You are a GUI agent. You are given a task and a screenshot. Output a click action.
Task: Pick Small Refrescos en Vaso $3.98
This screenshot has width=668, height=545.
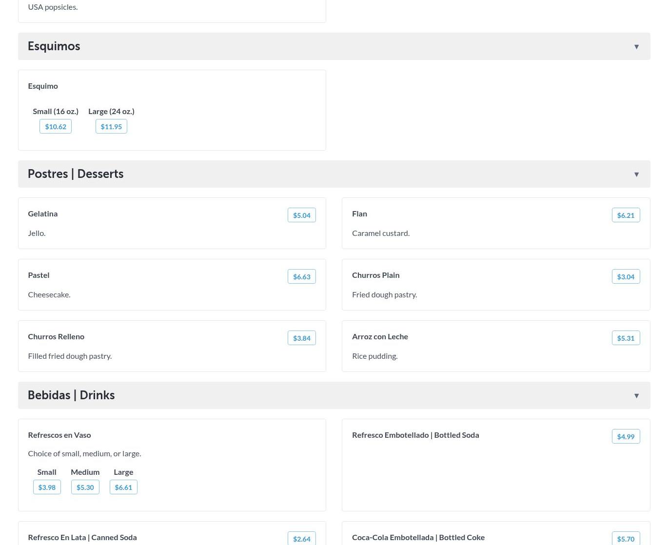pos(47,487)
